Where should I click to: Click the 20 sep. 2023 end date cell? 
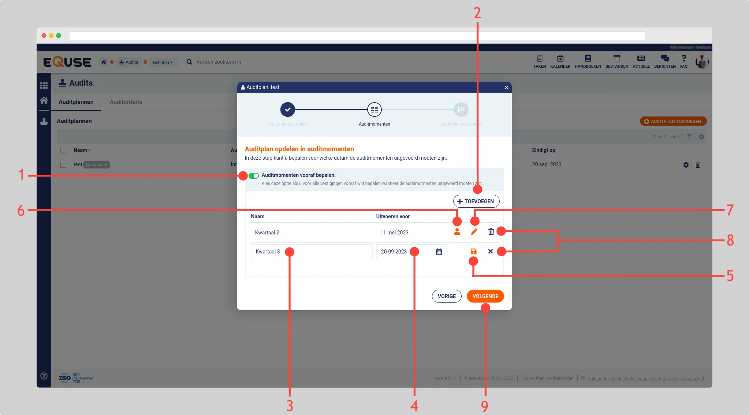point(547,164)
